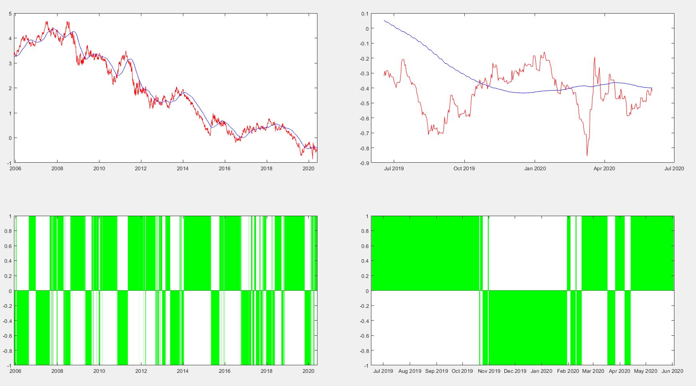Click the y-axis label 5 on top-left plot

pyautogui.click(x=10, y=14)
